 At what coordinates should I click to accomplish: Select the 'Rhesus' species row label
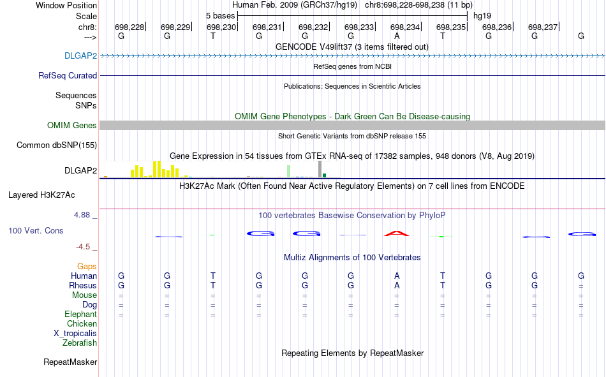[83, 285]
